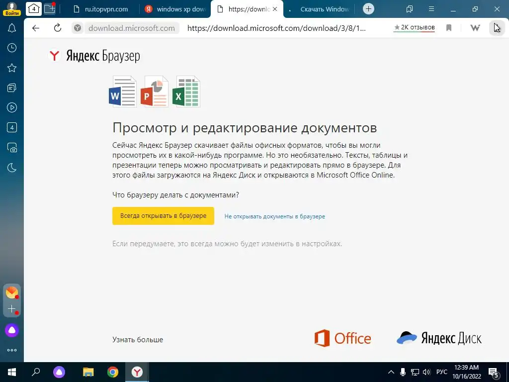Viewport: 509px width, 382px height.
Task: Click the Word document icon
Action: [x=122, y=92]
